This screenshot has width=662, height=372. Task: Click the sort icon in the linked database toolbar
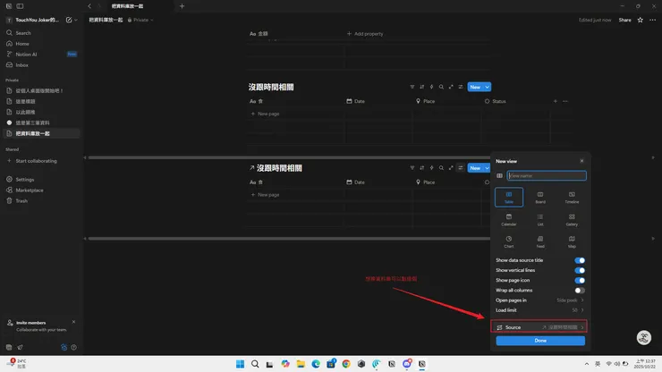tap(421, 168)
